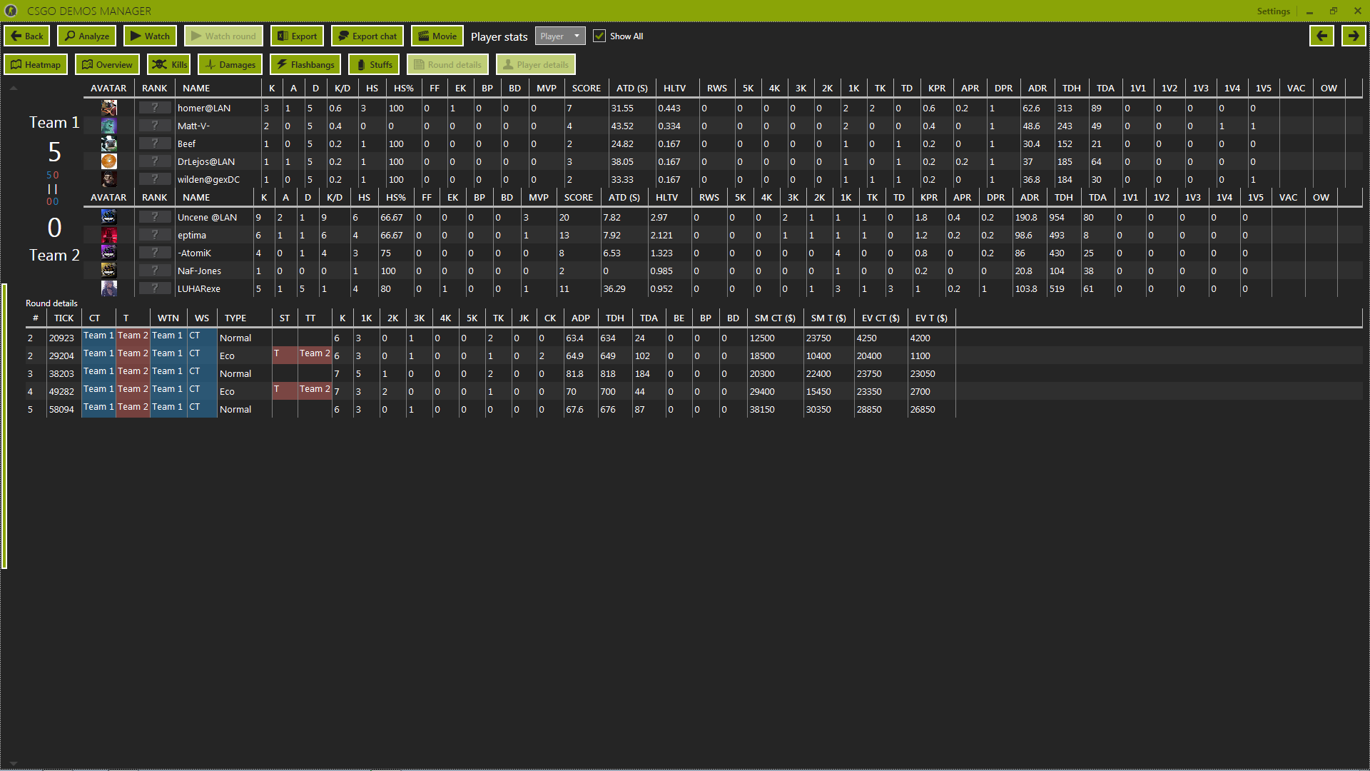This screenshot has height=771, width=1370.
Task: Sort Team 1 table by RANK column
Action: (154, 88)
